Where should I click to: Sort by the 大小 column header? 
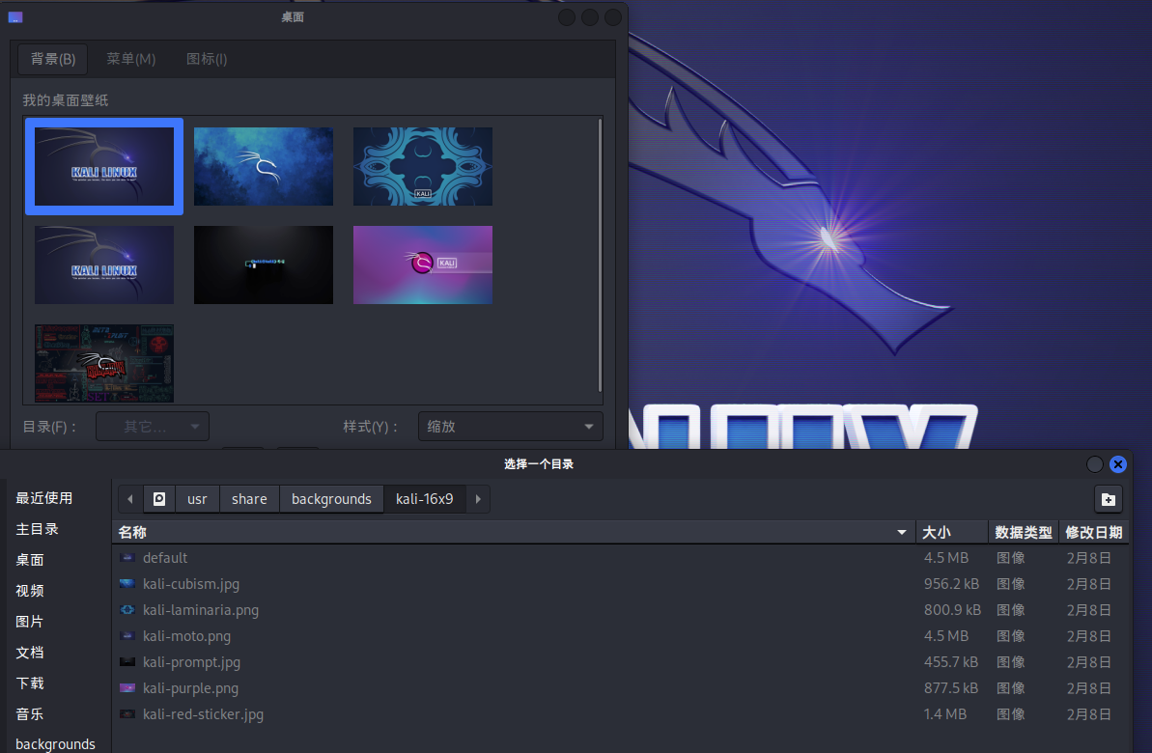pyautogui.click(x=951, y=532)
